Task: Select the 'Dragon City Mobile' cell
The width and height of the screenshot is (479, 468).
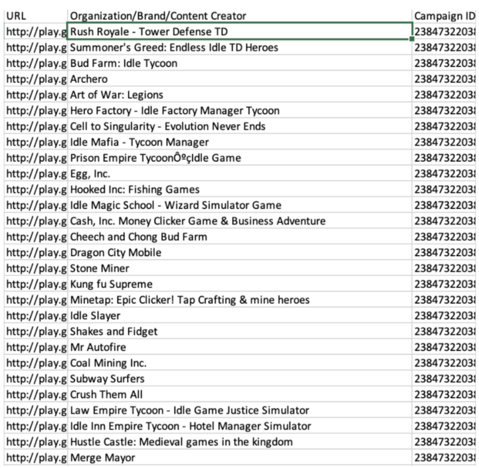Action: tap(239, 252)
